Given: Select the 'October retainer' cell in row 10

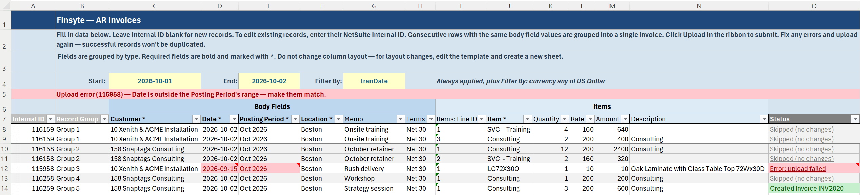Looking at the screenshot, I should 374,149.
